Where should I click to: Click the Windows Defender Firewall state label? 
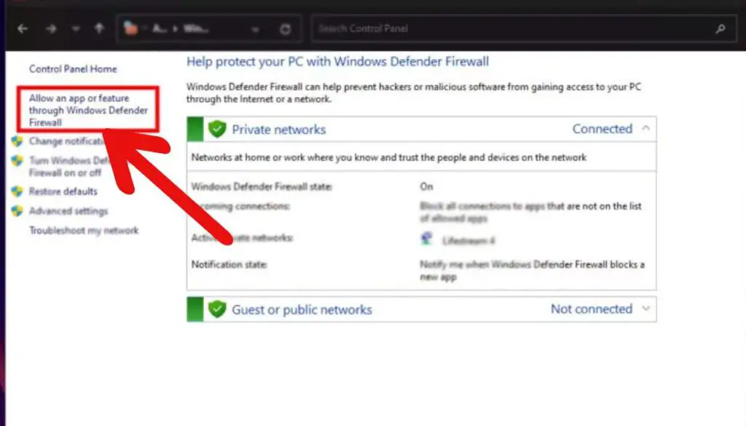point(262,187)
